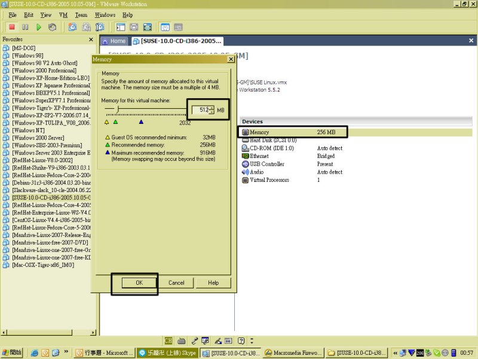Click the memory MB value field
The height and width of the screenshot is (359, 478).
(x=200, y=110)
